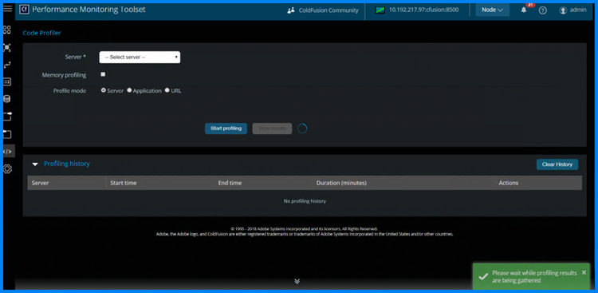Click the View results button

(272, 129)
